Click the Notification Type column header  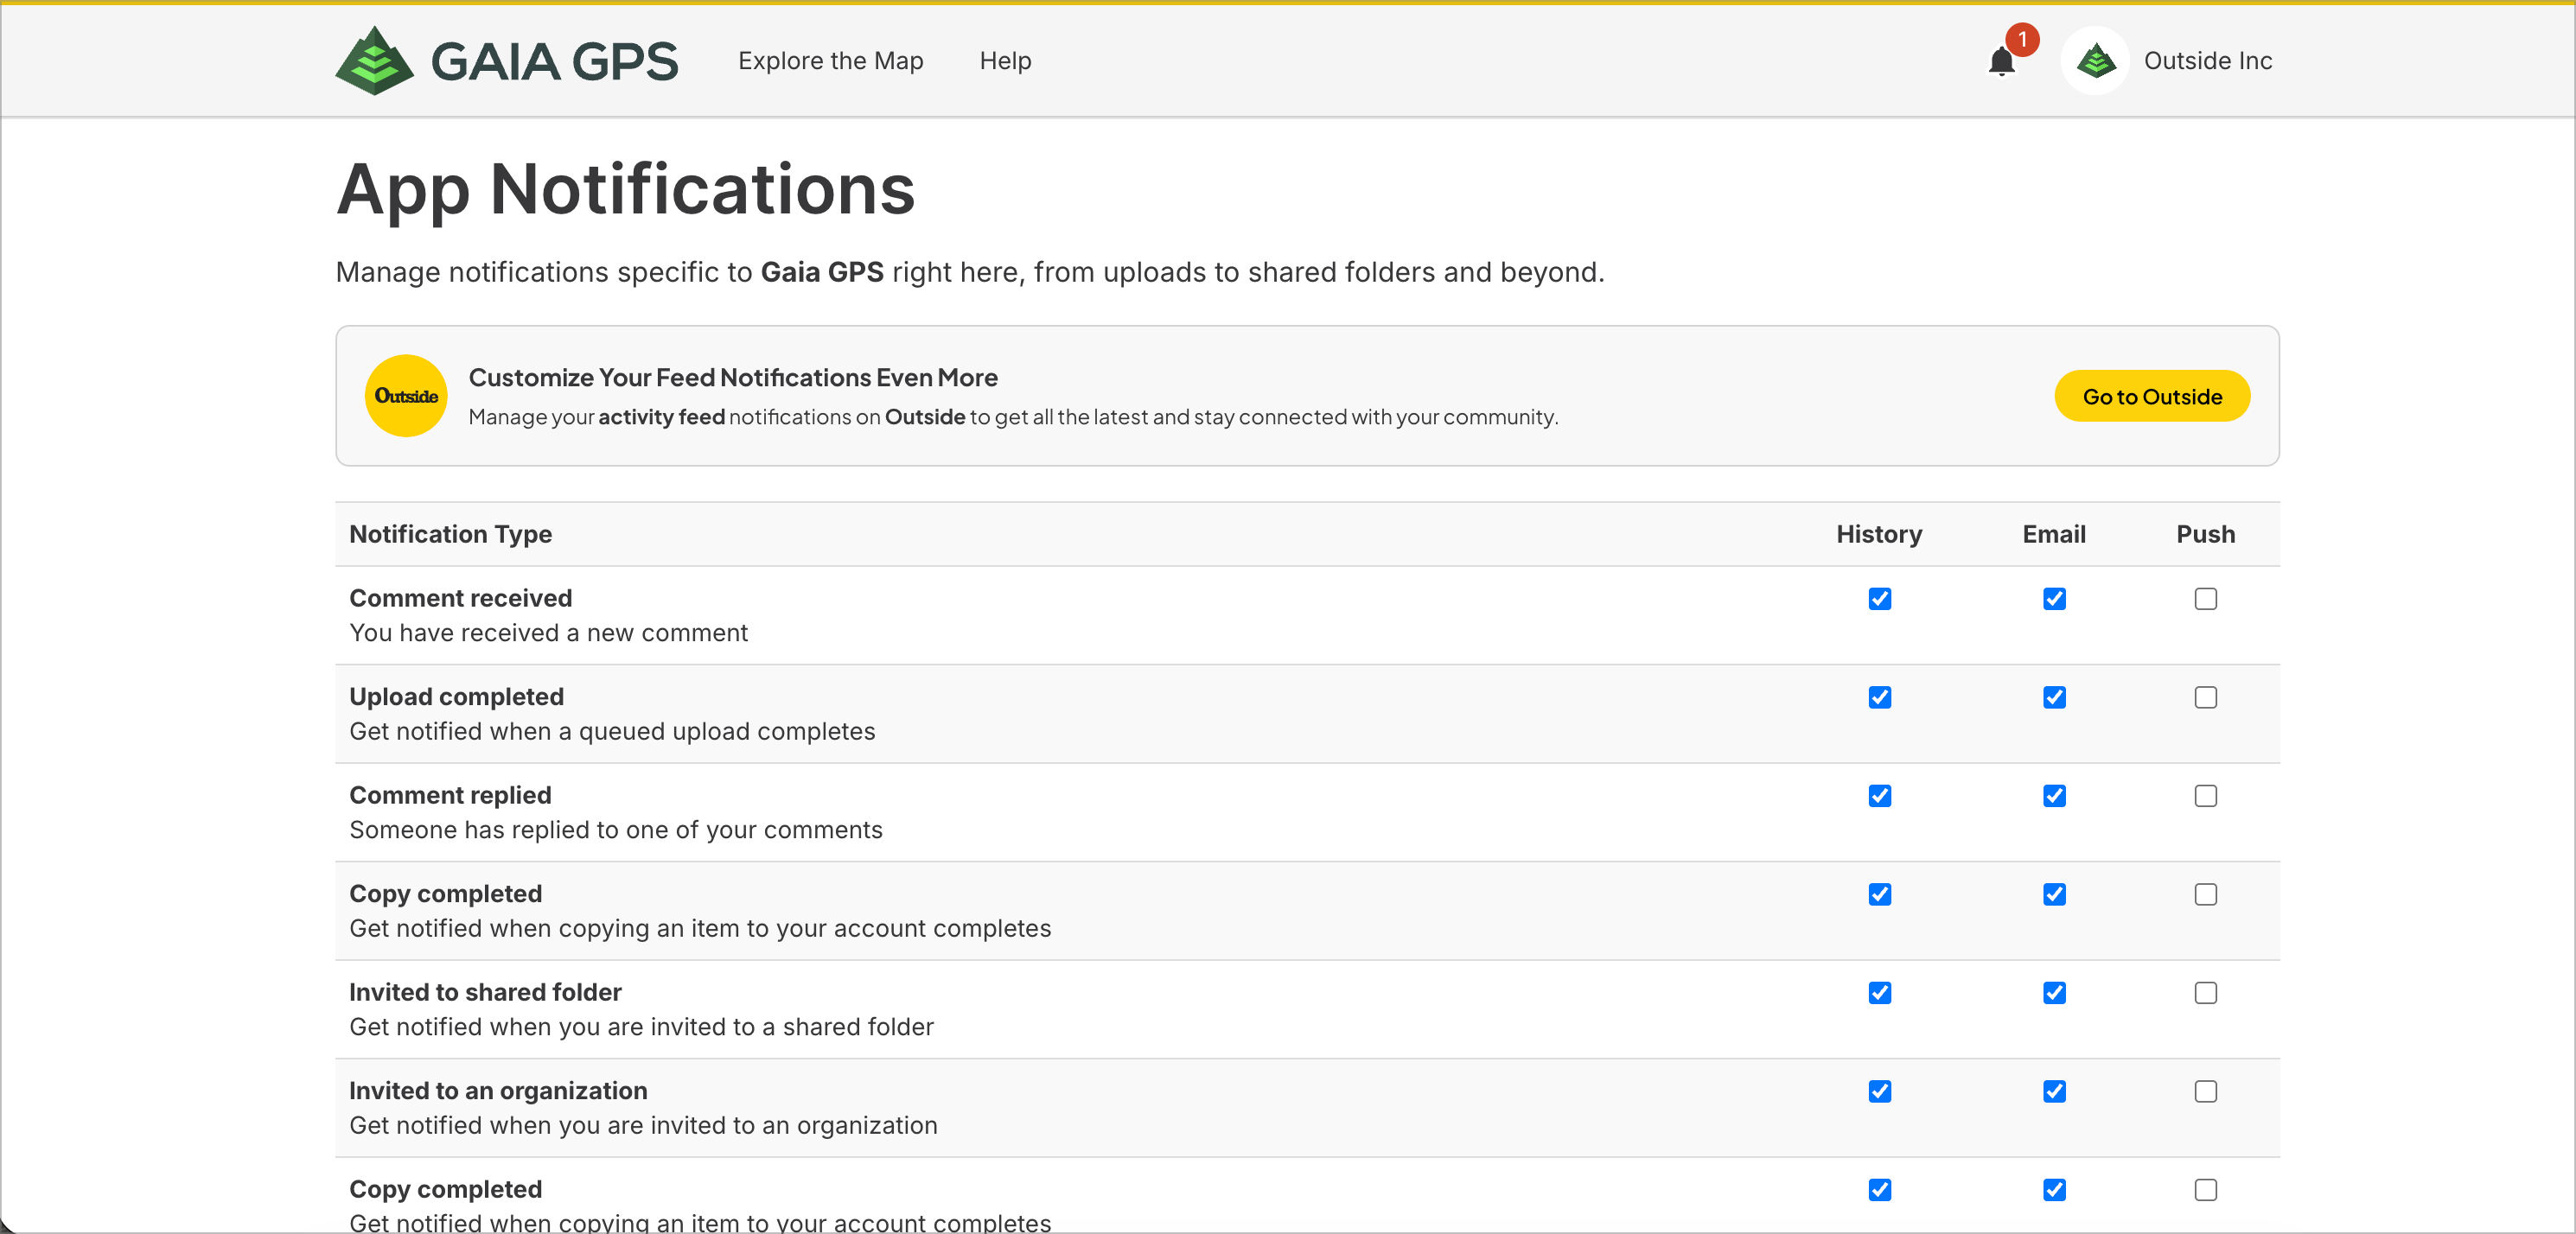click(x=450, y=534)
